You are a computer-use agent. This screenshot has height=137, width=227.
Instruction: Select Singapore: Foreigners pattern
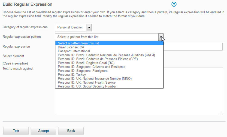pyautogui.click(x=83, y=71)
